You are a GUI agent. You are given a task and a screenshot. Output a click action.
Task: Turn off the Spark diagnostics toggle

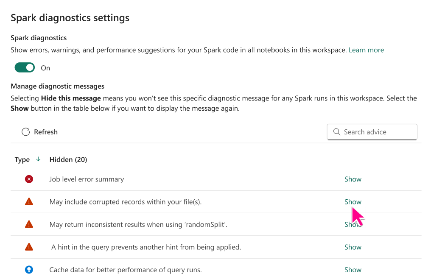25,67
